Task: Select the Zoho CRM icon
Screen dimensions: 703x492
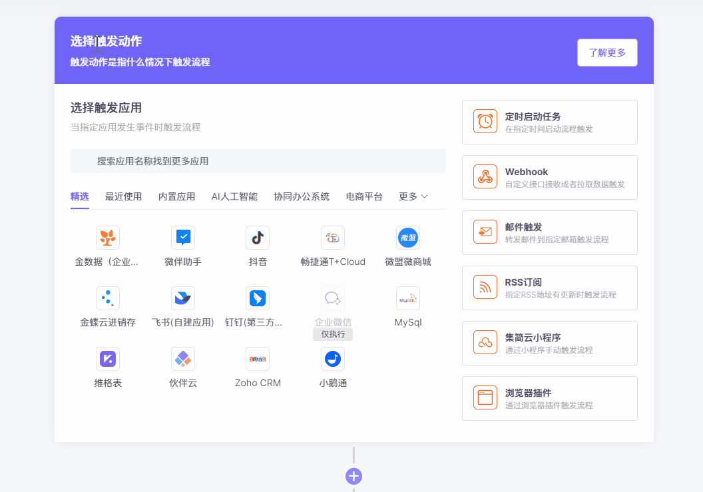Action: pos(258,359)
